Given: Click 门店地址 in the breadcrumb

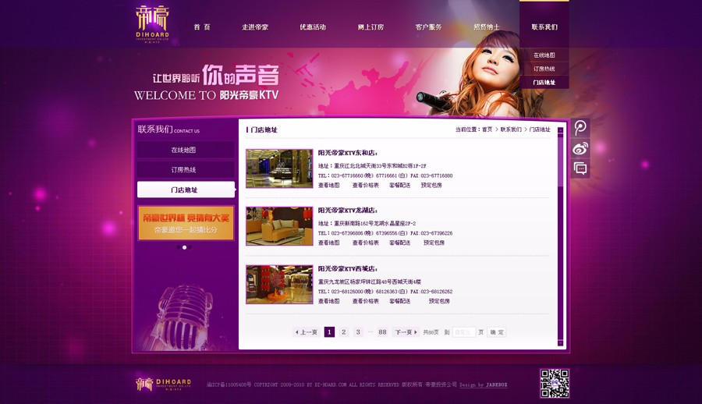Looking at the screenshot, I should tap(540, 129).
